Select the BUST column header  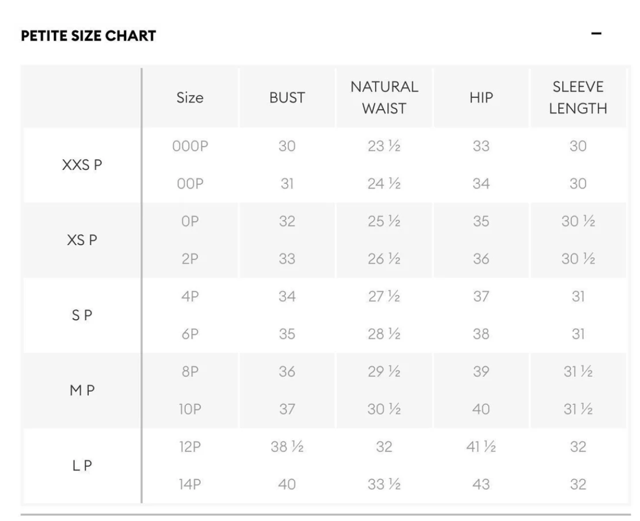287,98
